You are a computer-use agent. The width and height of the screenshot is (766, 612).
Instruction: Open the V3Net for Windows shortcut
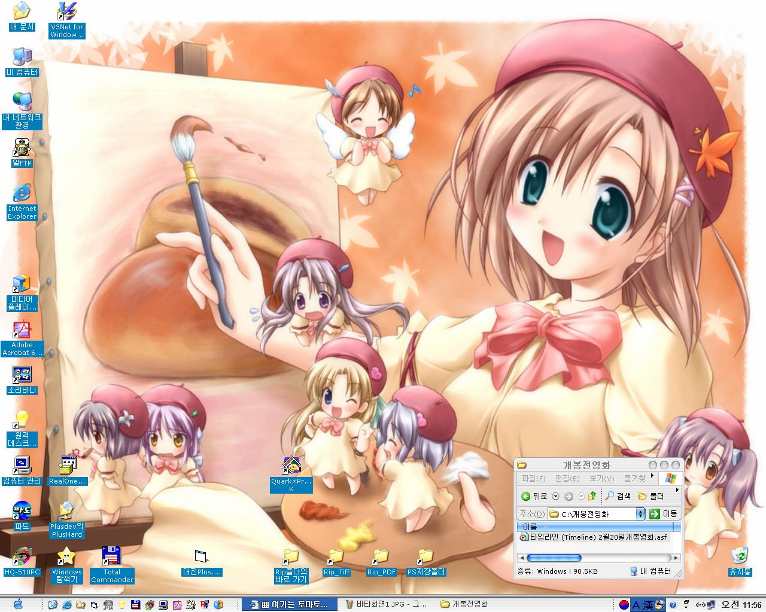click(66, 12)
